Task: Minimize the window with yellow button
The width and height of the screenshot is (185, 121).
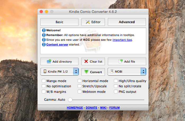Action: (47, 12)
